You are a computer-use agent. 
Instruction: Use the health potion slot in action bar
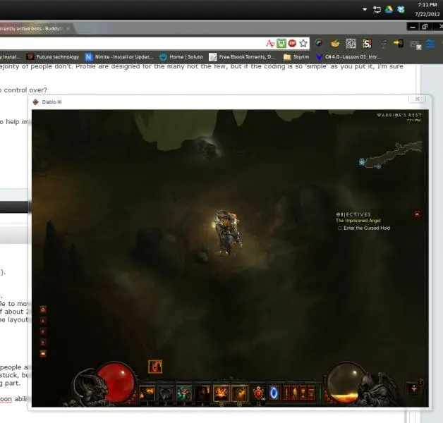[258, 393]
